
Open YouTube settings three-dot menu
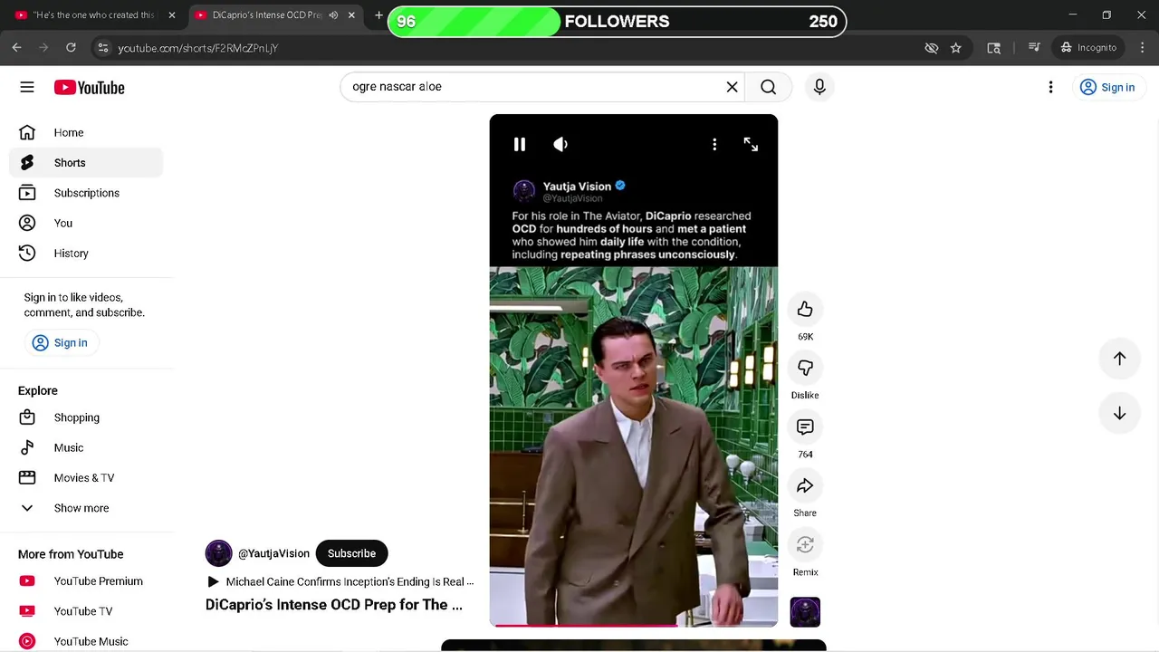click(1050, 87)
